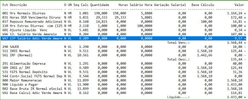Screen dimensions: 248x100
Task: Click the value '31,36' in FGTS row
Action: tap(238, 72)
